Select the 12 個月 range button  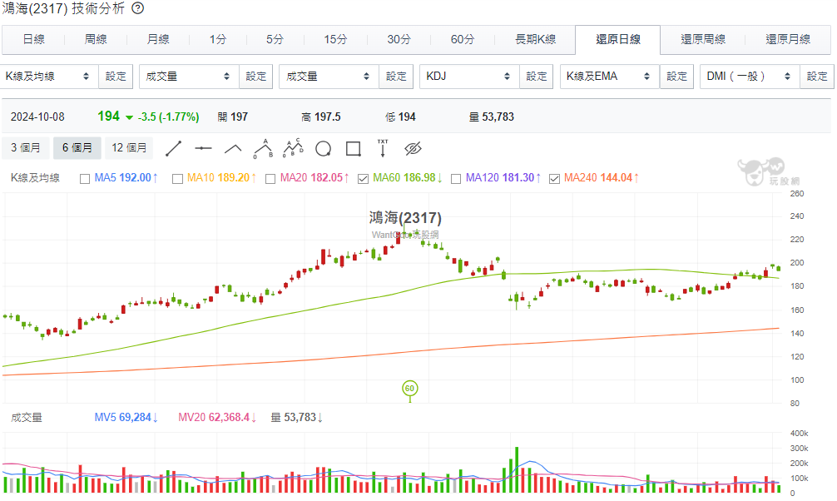129,148
